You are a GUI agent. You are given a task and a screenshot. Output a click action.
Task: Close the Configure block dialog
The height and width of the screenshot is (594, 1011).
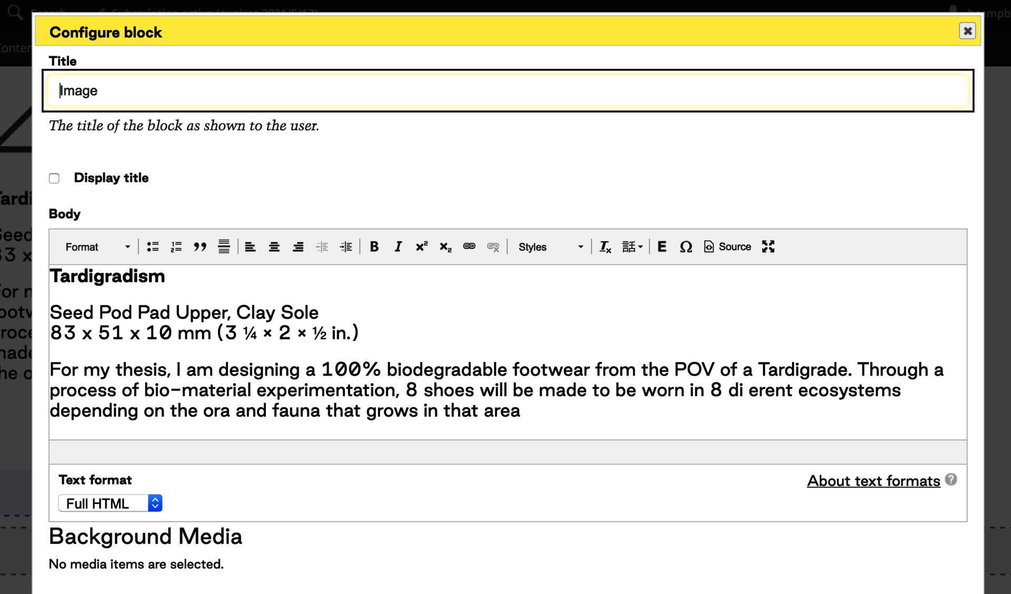[x=967, y=31]
